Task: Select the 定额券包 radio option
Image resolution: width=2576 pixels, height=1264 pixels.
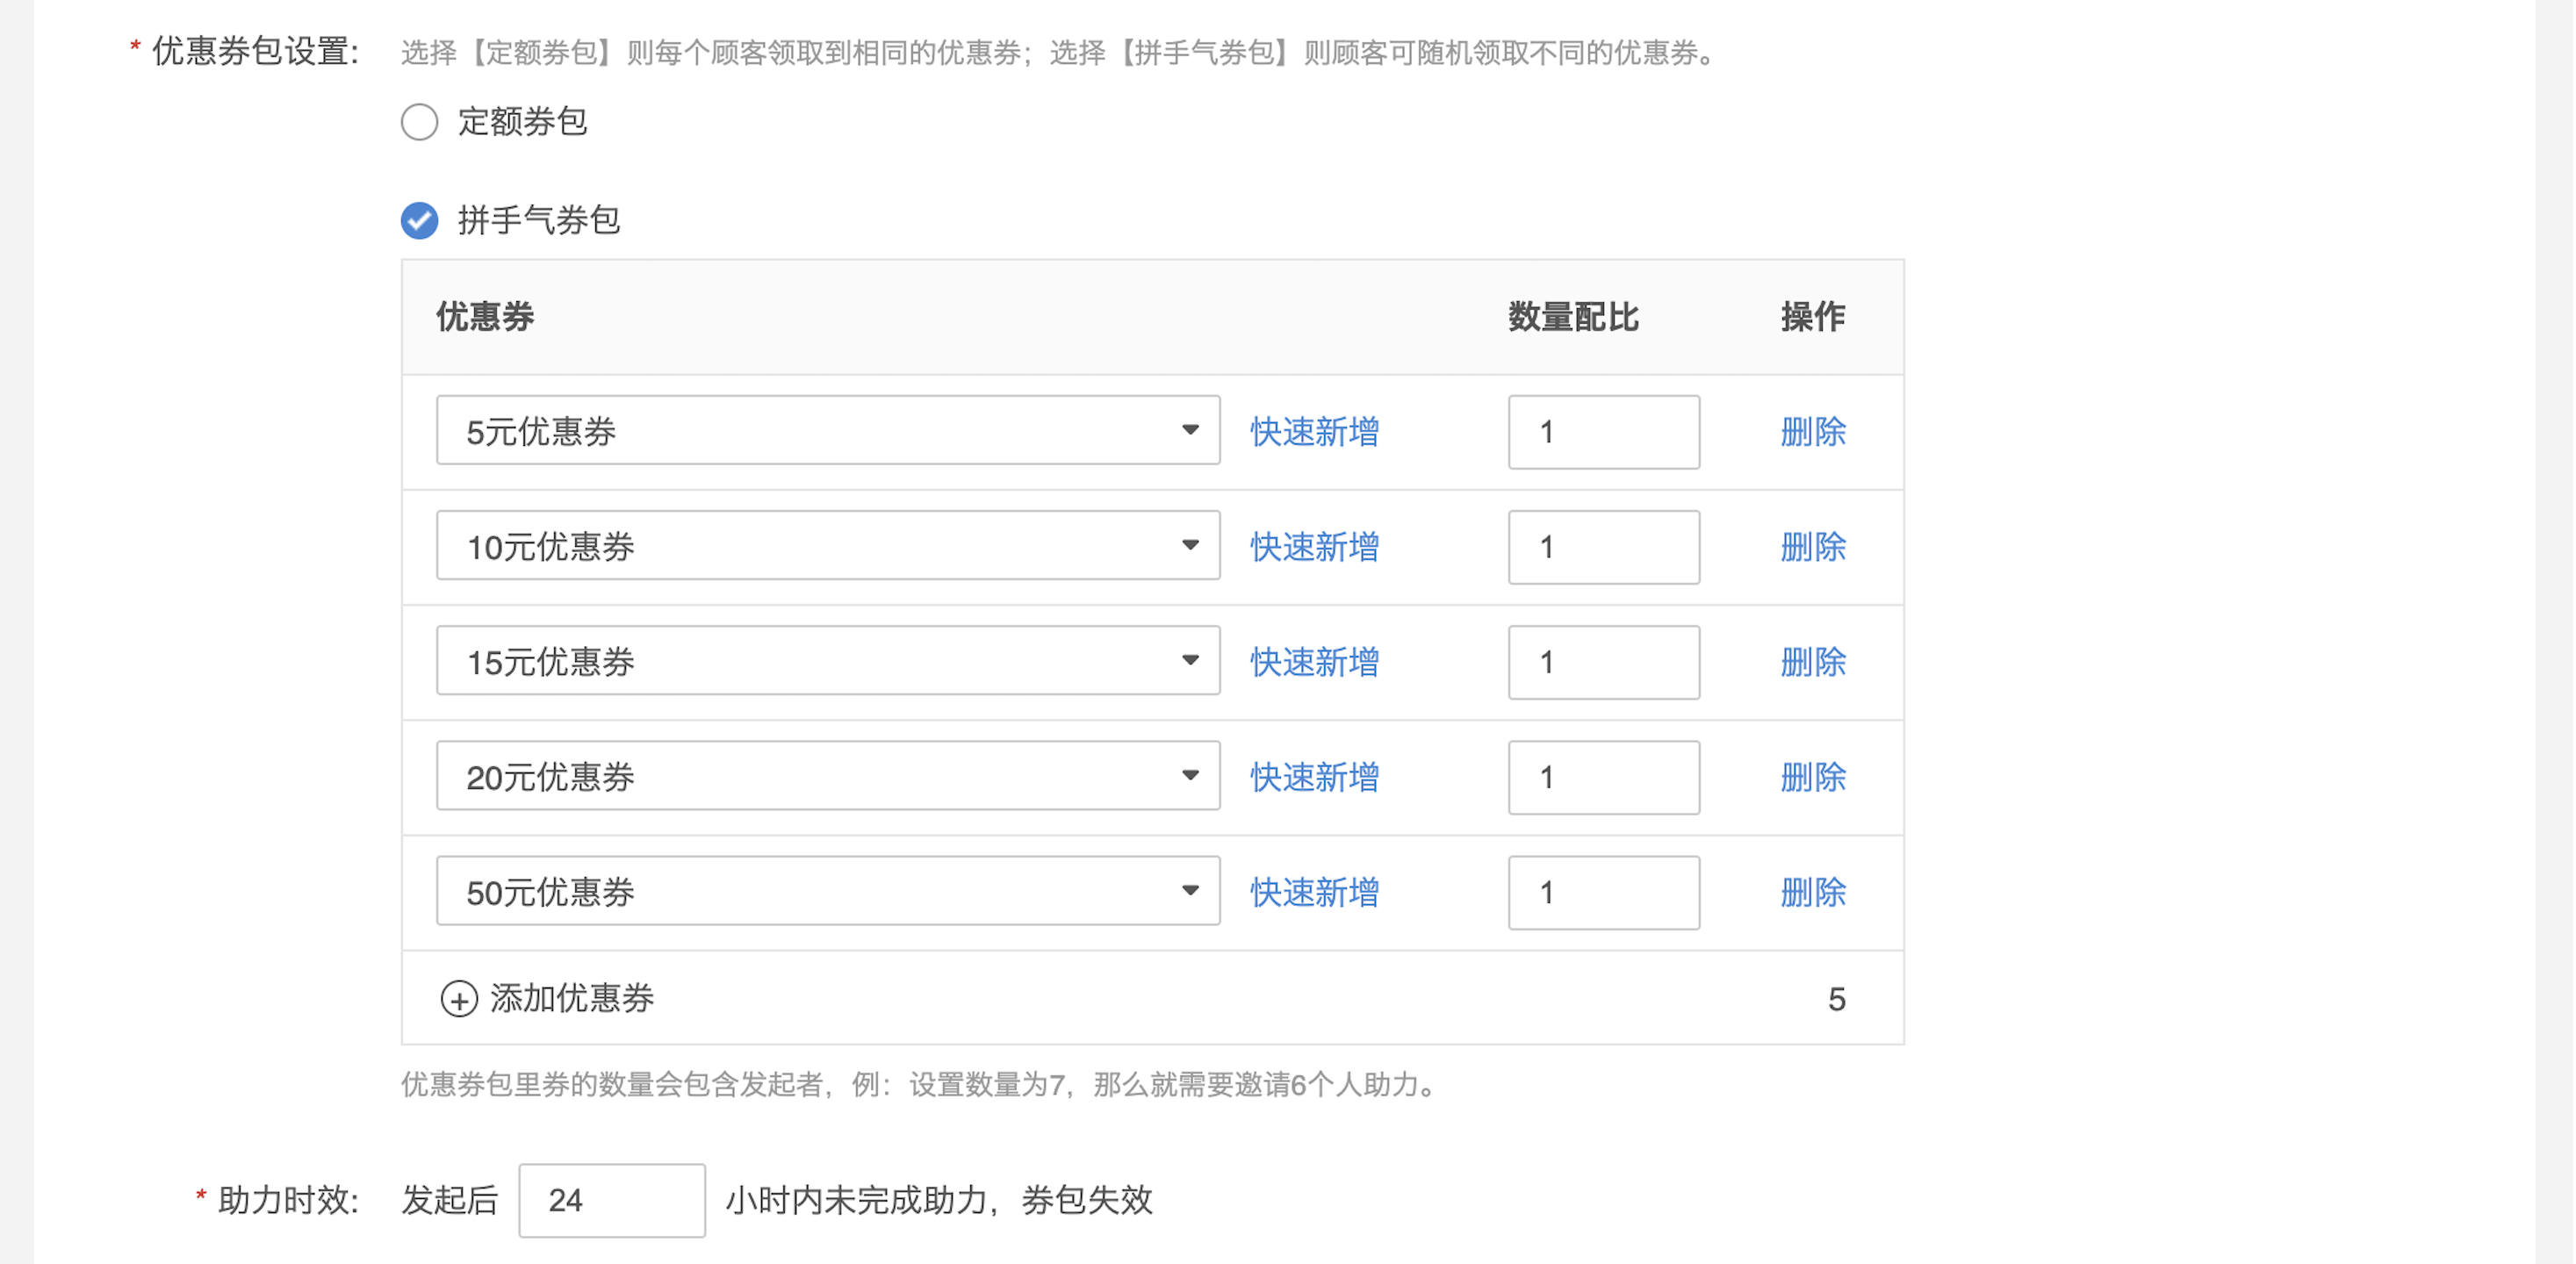Action: [x=420, y=122]
